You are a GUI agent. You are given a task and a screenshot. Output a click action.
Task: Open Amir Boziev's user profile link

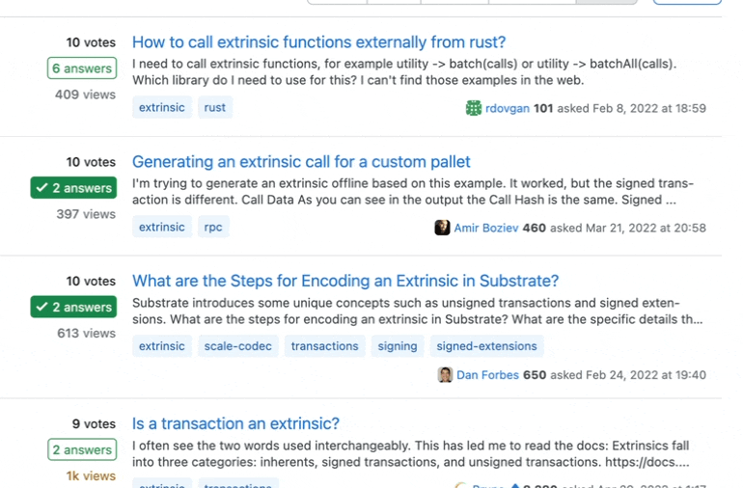point(486,228)
